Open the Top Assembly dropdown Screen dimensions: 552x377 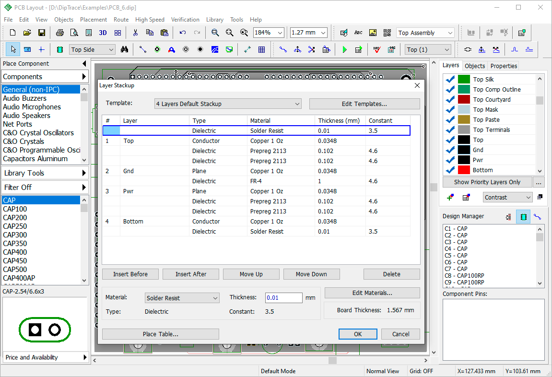(x=425, y=33)
